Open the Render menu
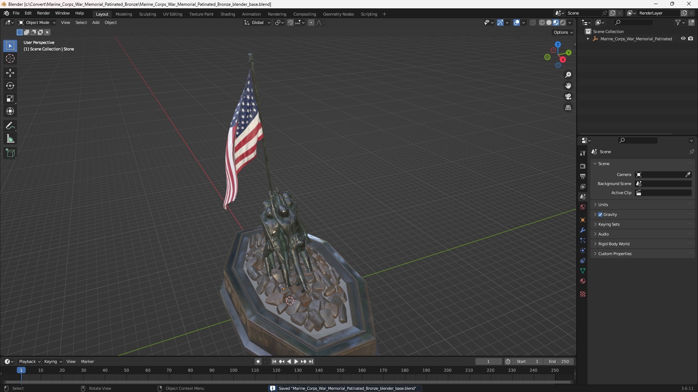 point(43,13)
